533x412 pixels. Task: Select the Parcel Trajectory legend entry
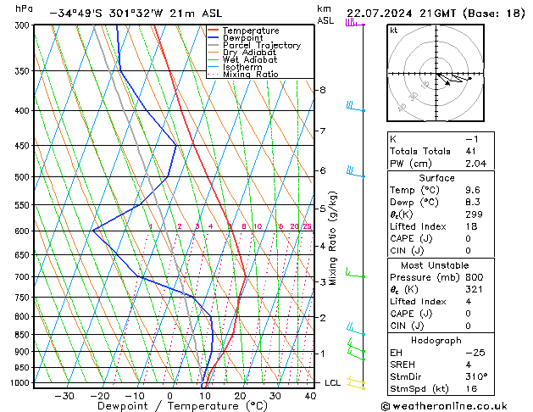261,46
